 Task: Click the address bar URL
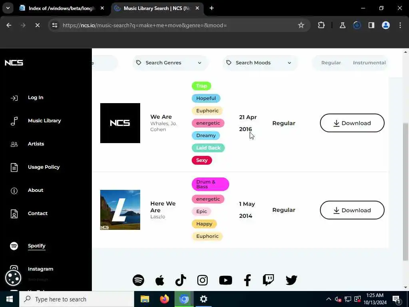145,25
